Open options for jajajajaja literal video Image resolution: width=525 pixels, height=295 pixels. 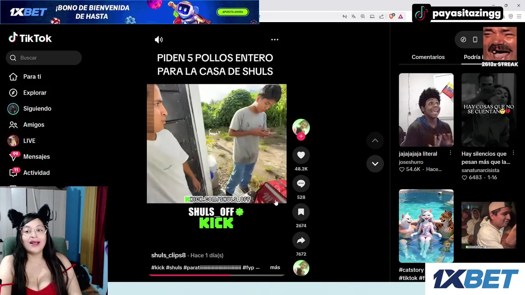pos(450,153)
